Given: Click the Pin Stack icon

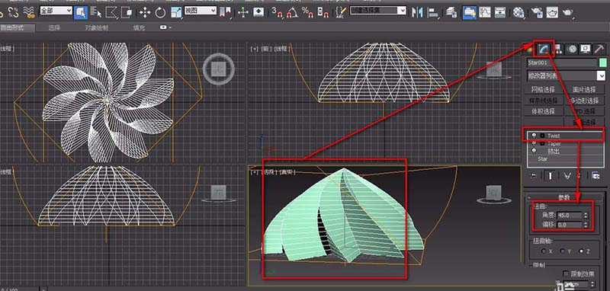Looking at the screenshot, I should (x=533, y=176).
